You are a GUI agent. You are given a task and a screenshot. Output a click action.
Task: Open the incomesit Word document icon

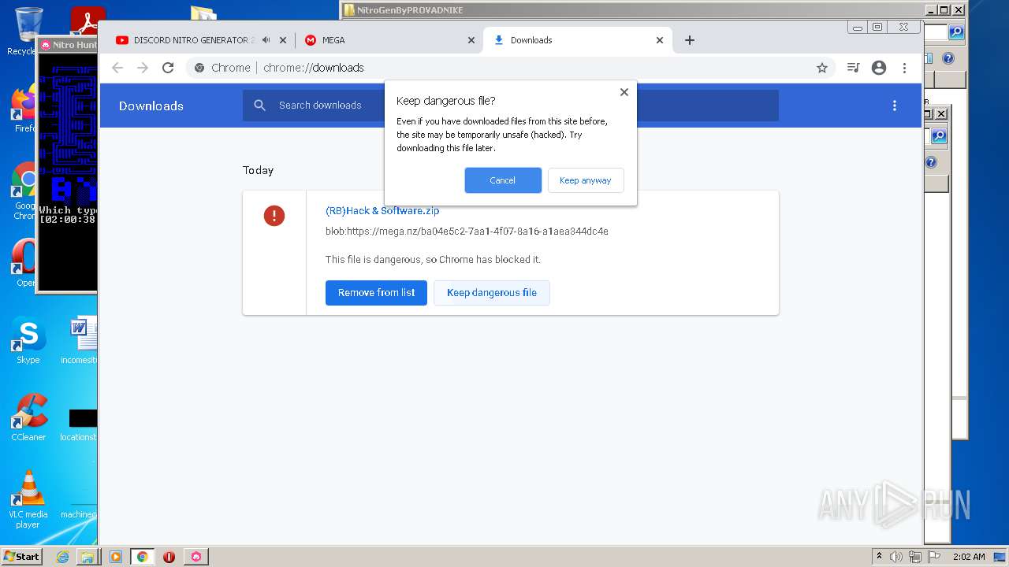point(81,340)
